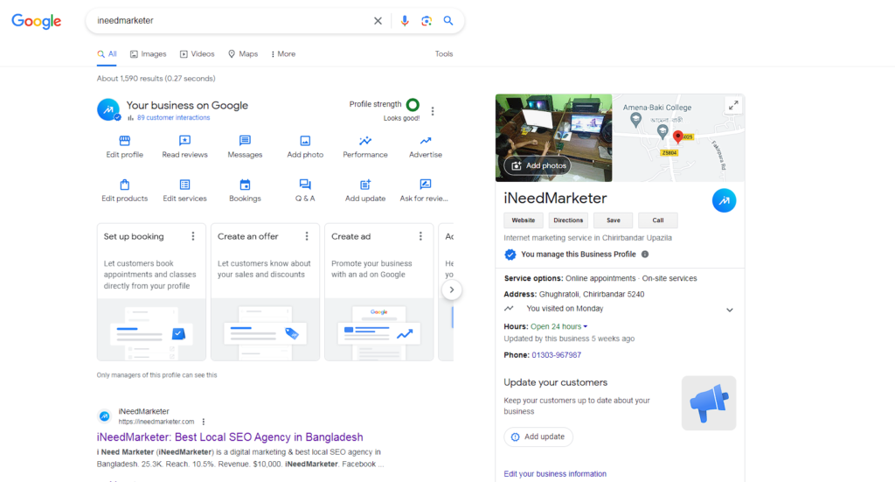Viewport: 895px width, 482px height.
Task: Click the profile strength green circle
Action: [413, 104]
